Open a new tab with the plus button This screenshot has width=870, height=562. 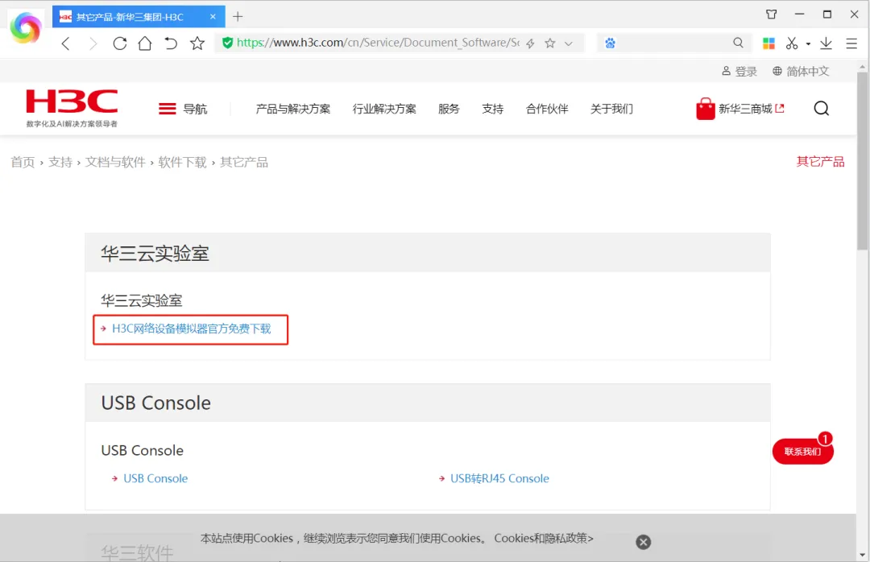click(x=238, y=17)
